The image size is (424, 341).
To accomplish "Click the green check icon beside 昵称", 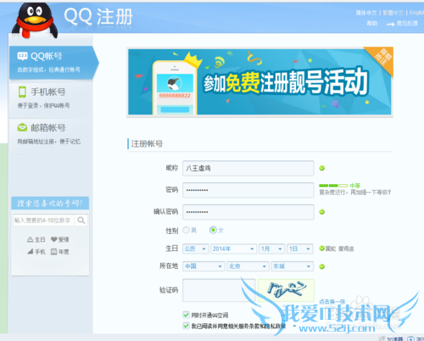I will coord(322,168).
